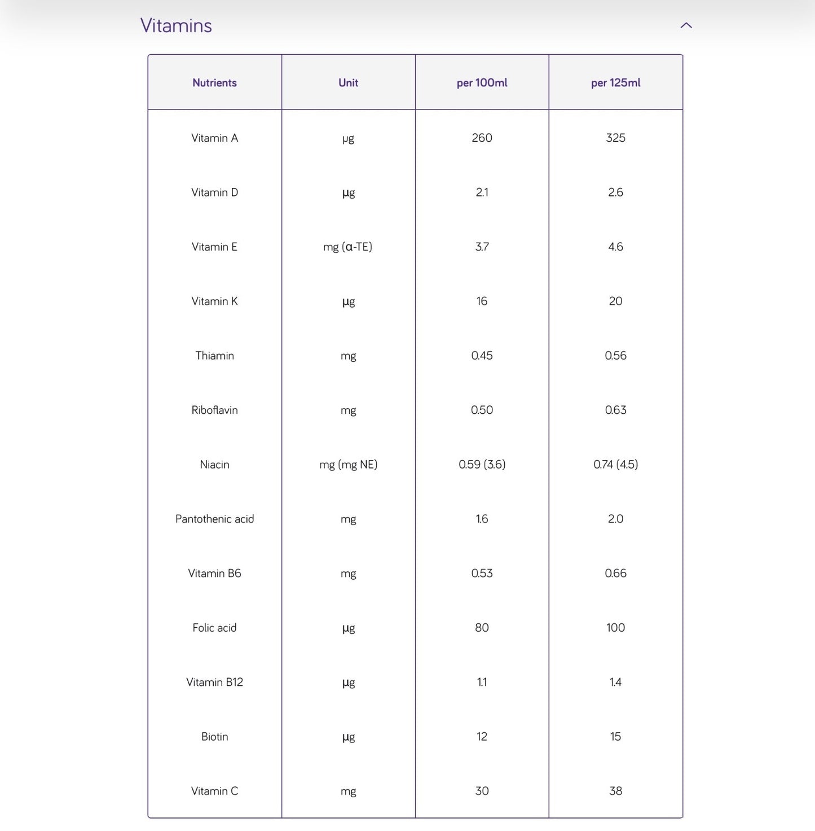Click the per 125ml column header

click(615, 83)
